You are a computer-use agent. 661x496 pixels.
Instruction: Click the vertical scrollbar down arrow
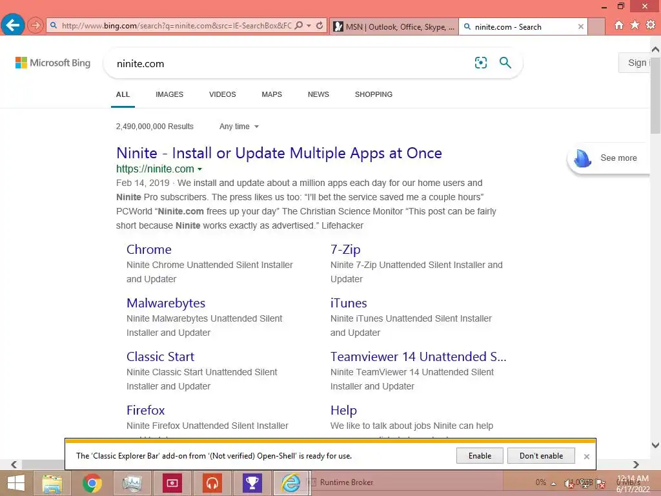pyautogui.click(x=656, y=445)
